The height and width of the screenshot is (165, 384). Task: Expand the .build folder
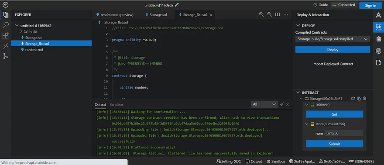(x=21, y=31)
